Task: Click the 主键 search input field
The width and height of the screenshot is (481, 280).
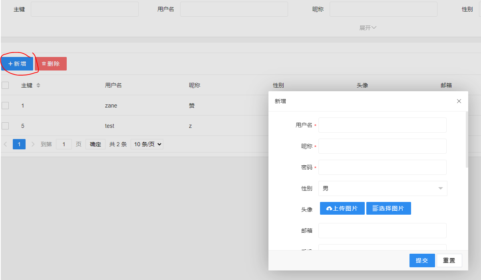Action: pos(85,9)
